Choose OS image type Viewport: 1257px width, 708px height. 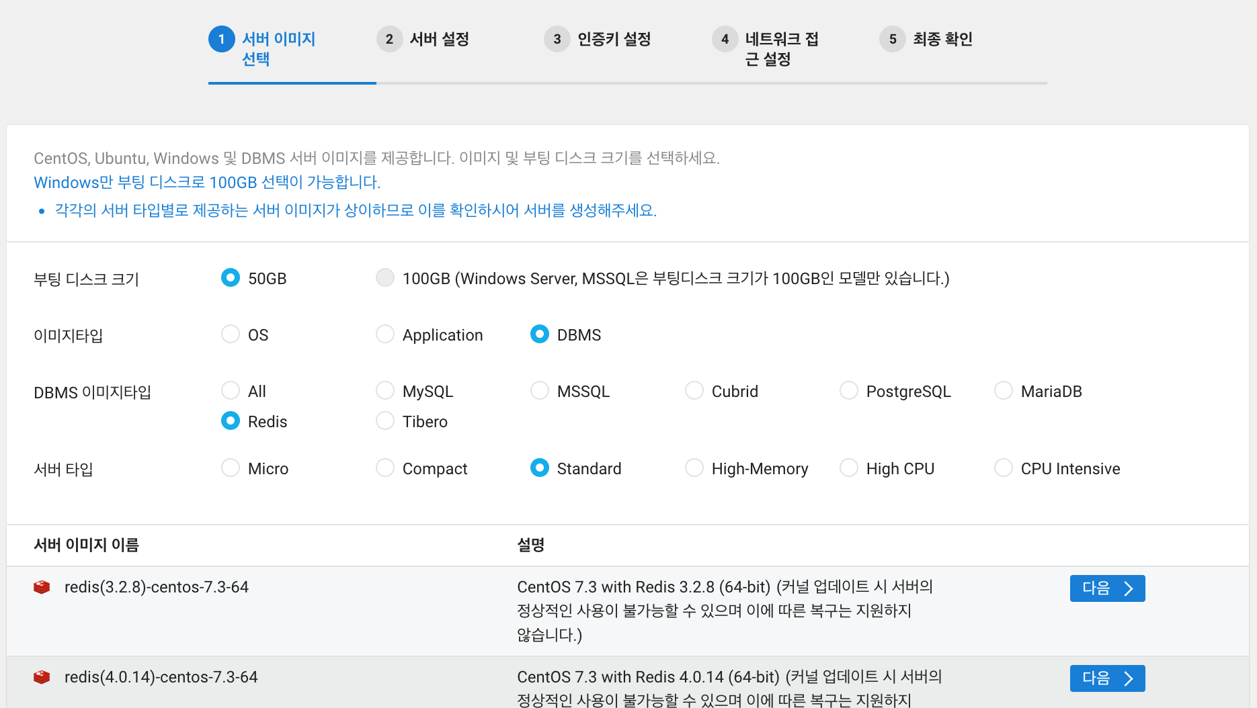click(x=231, y=334)
